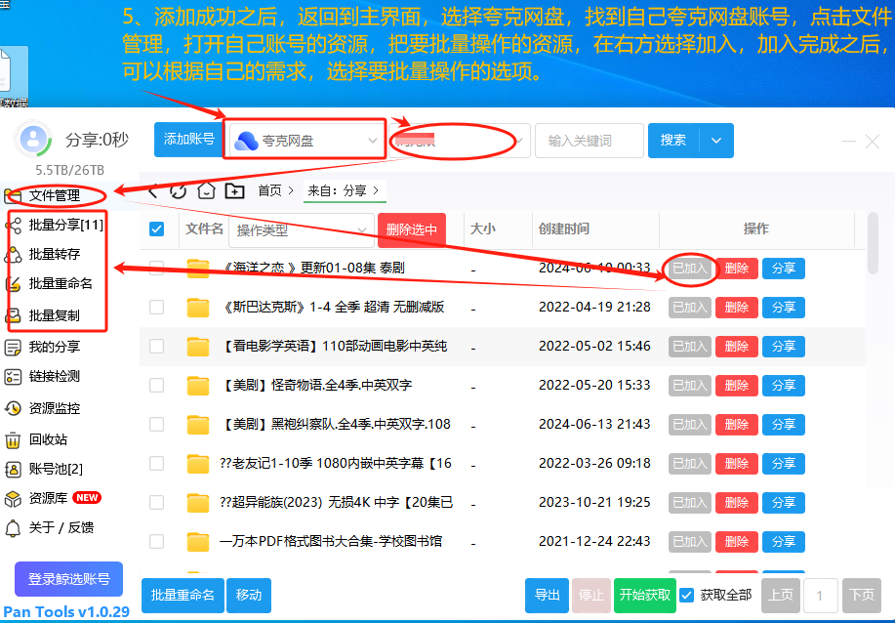This screenshot has height=623, width=895.
Task: Expand the 首页 breadcrumb chevron
Action: [x=291, y=190]
